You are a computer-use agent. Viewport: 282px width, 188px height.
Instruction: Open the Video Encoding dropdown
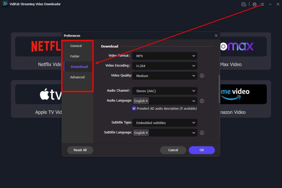[x=165, y=66]
